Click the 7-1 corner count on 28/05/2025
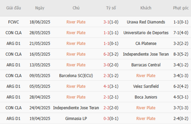 coord(177,33)
